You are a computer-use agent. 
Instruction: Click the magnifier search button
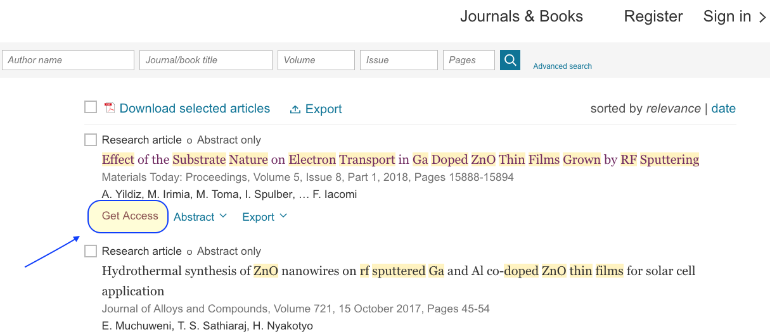(510, 60)
